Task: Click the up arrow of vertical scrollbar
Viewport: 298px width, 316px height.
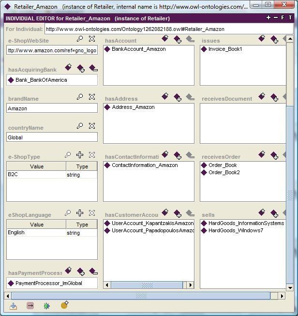Action: tap(290, 39)
